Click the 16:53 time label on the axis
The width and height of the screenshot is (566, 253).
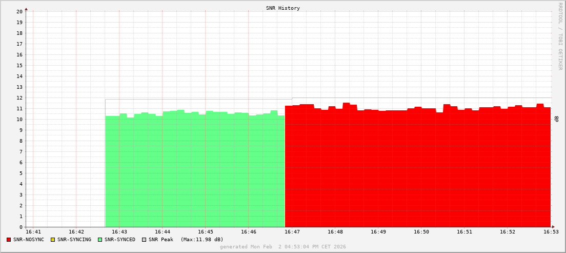click(x=551, y=232)
